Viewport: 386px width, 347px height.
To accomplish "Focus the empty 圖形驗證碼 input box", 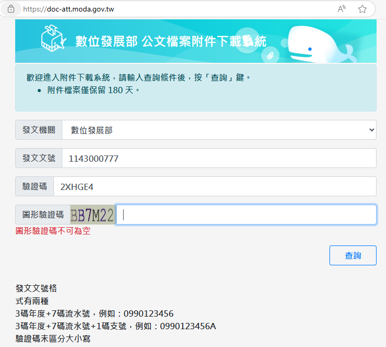I will tap(246, 215).
